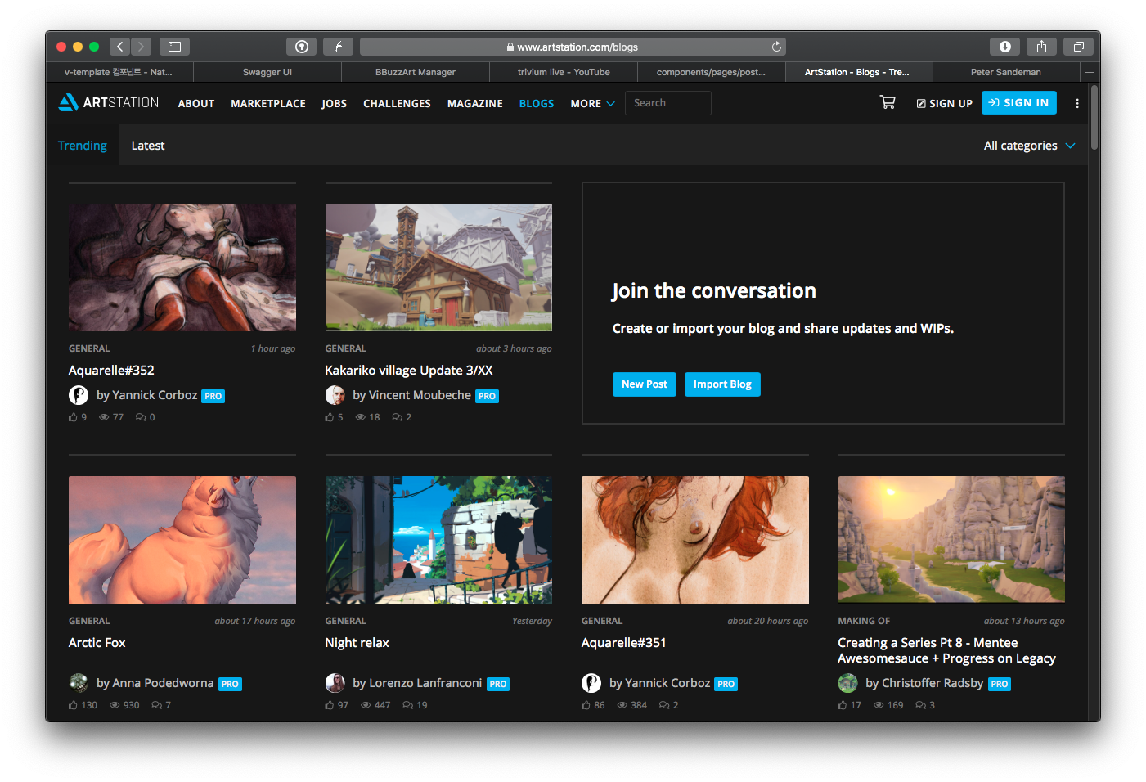Click the page vertical scrollbar
This screenshot has height=782, width=1146.
tap(1094, 118)
